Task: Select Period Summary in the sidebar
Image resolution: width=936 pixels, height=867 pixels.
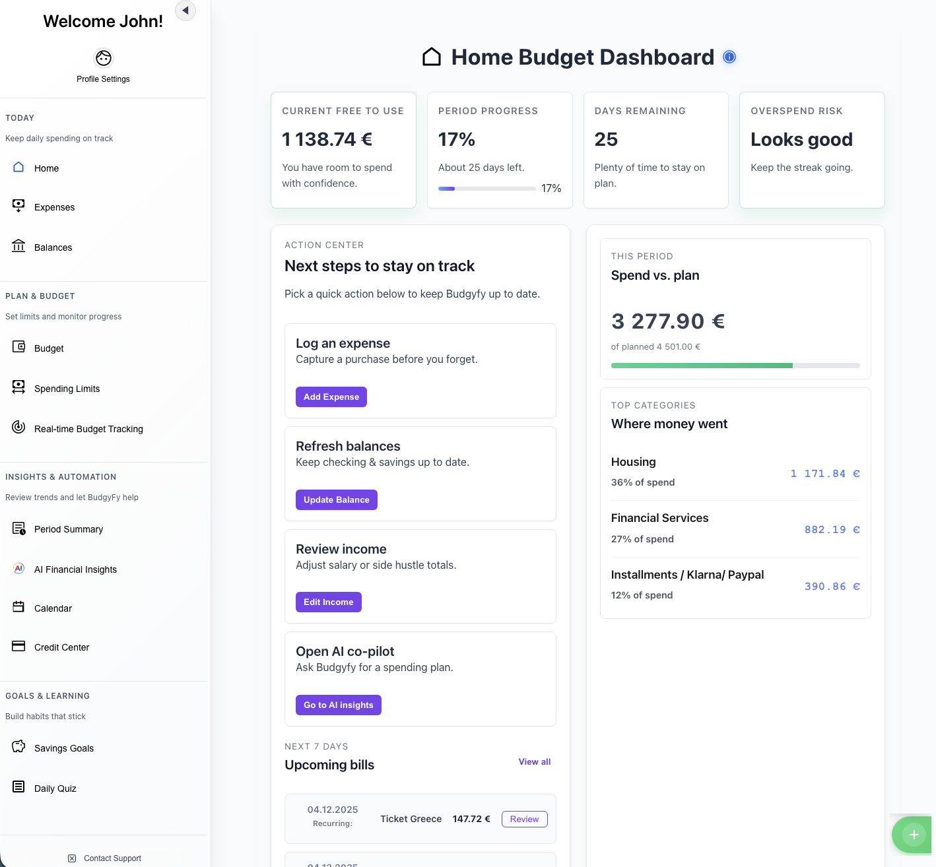Action: [18, 528]
